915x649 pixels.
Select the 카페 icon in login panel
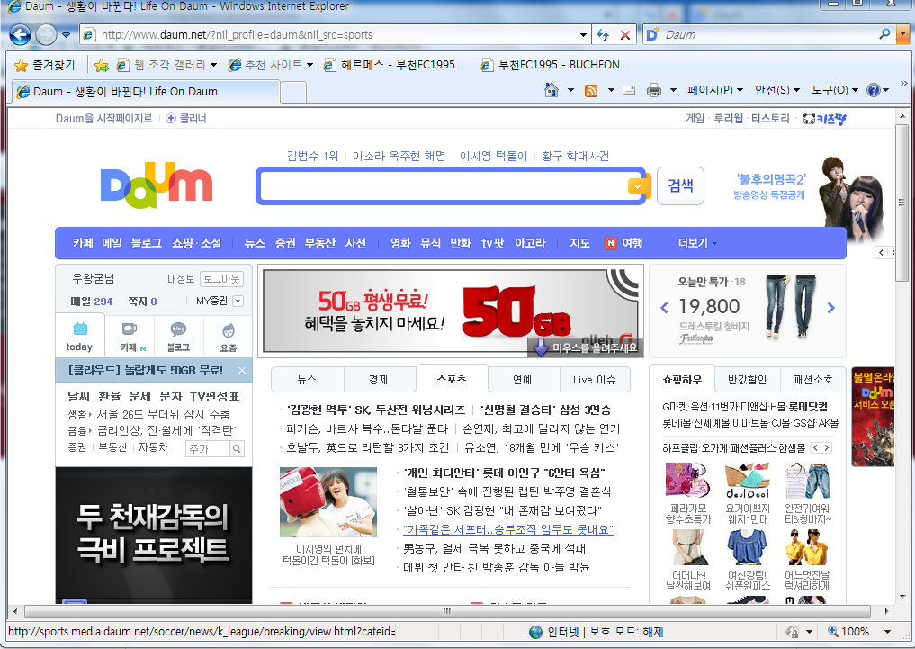129,336
